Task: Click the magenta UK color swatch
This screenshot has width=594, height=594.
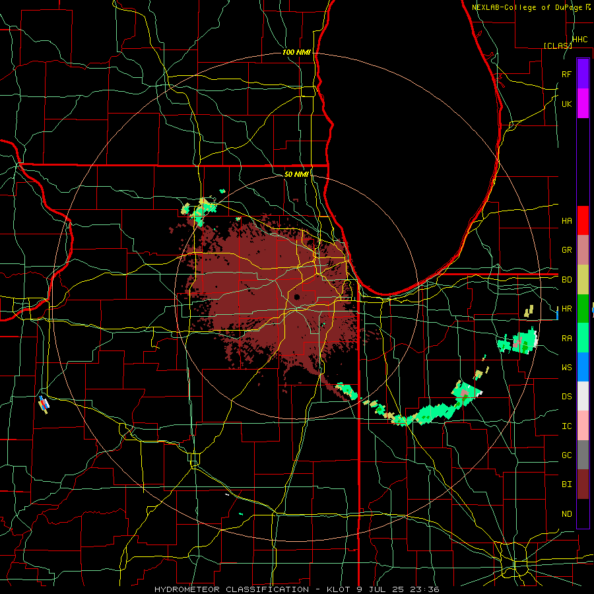Action: tap(583, 104)
